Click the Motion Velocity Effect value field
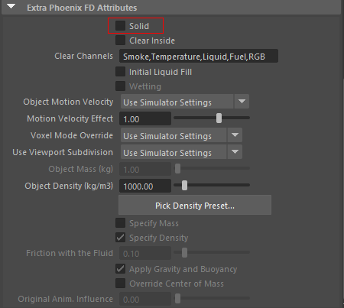 tap(145, 118)
